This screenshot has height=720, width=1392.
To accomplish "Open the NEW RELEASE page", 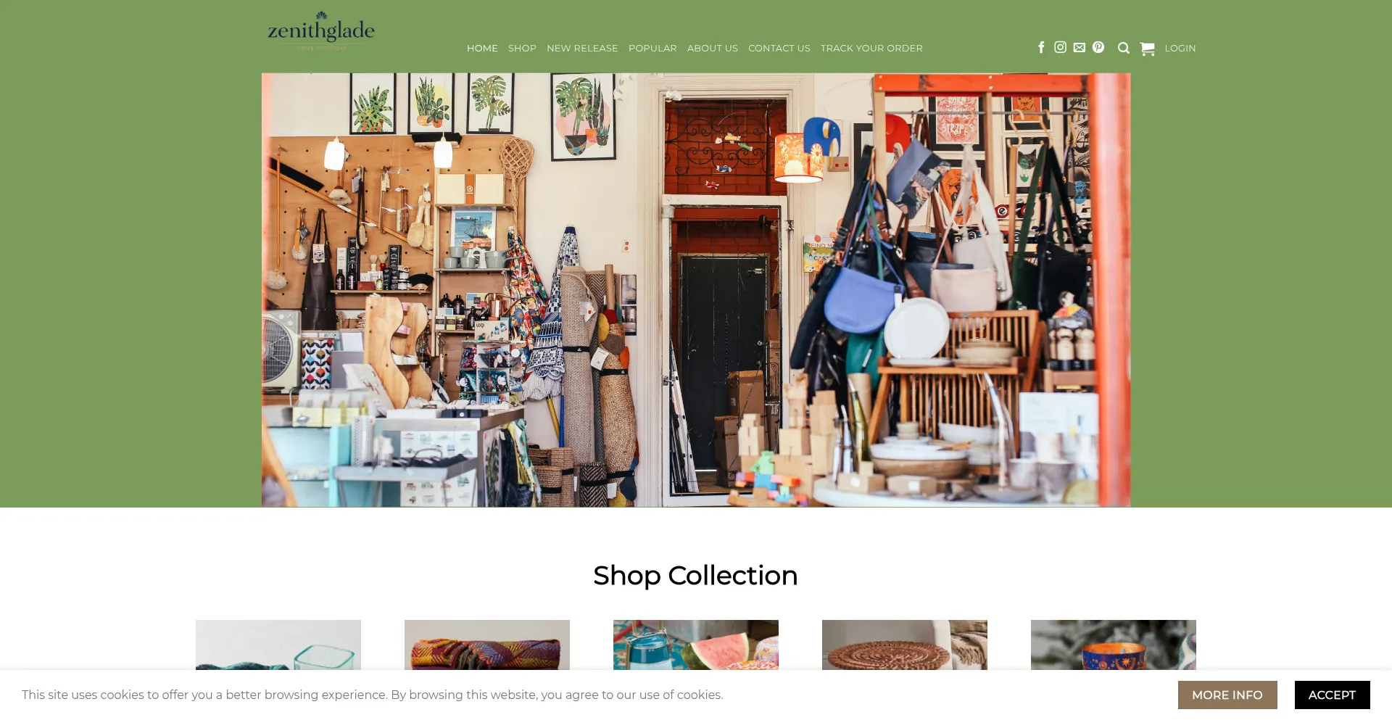I will tap(582, 48).
